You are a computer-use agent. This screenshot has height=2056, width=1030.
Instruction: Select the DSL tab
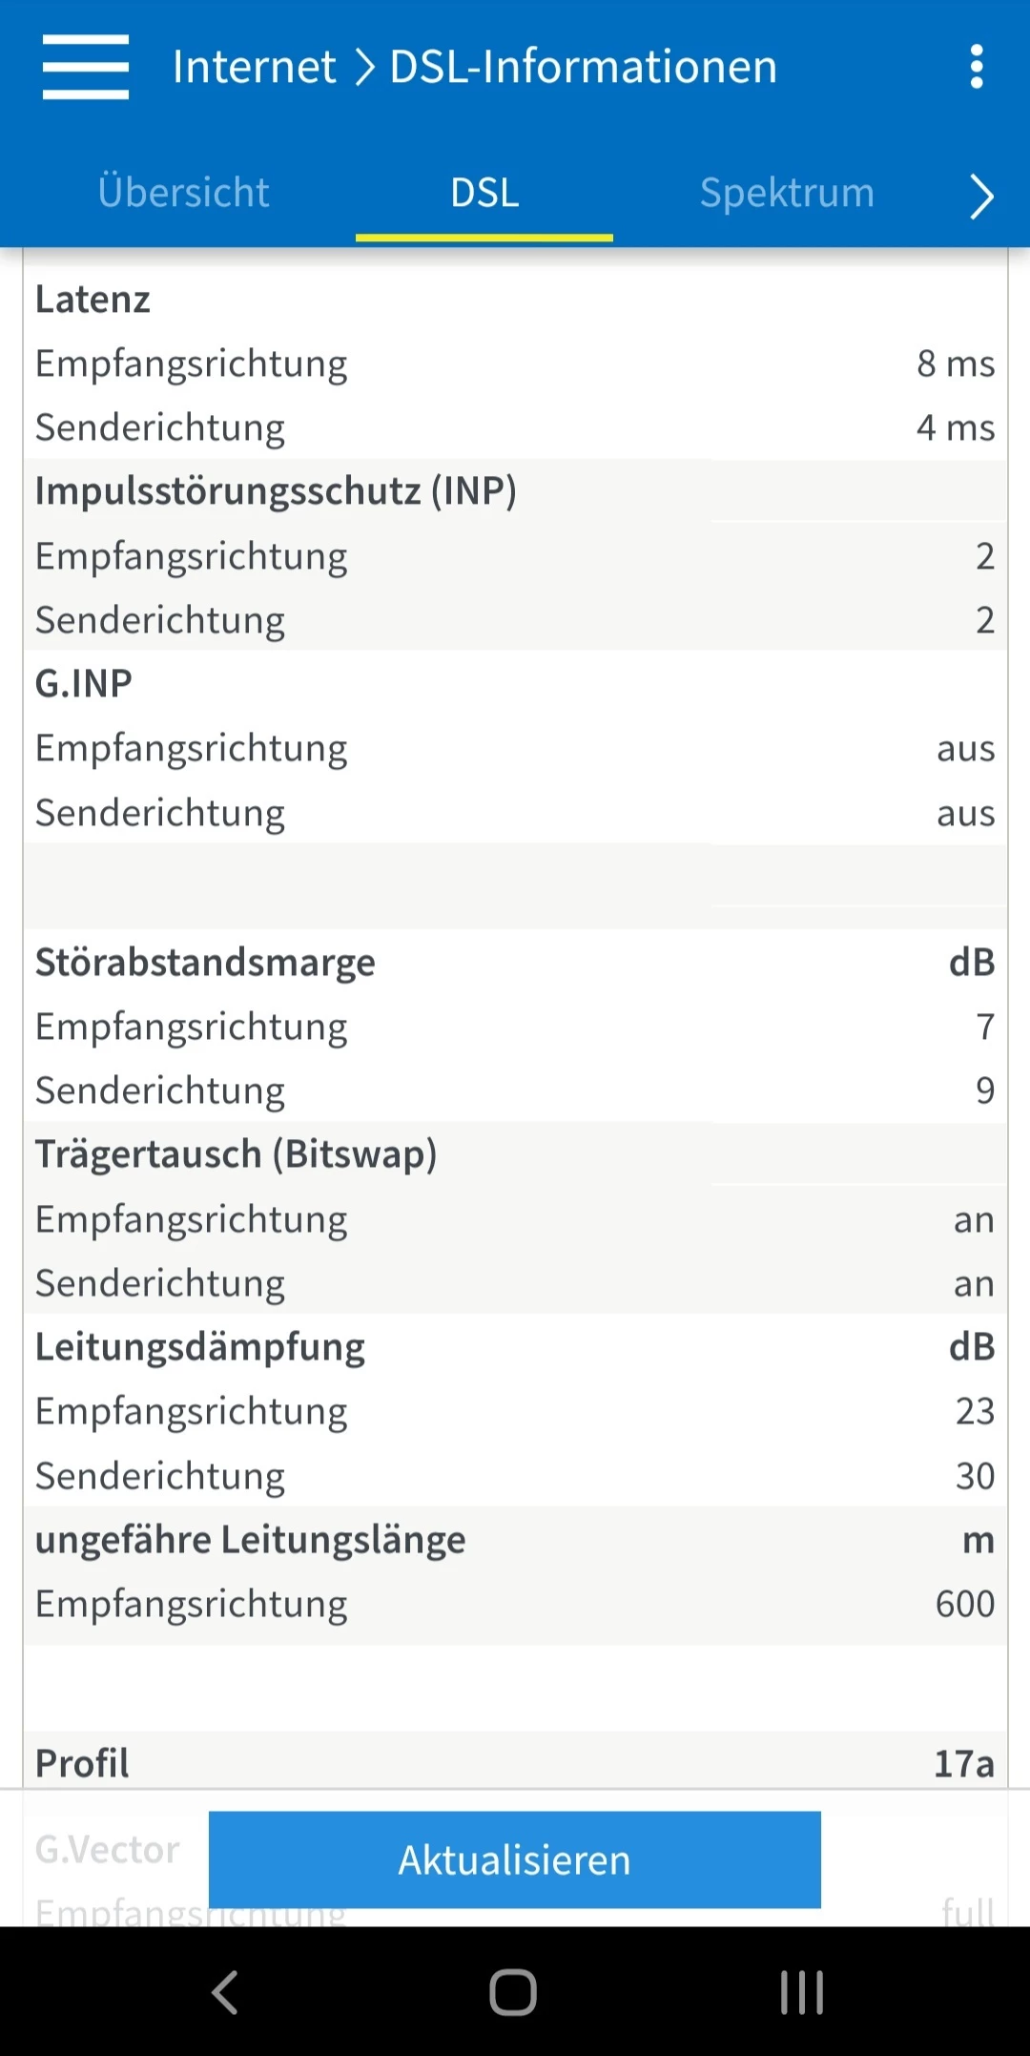click(x=484, y=194)
